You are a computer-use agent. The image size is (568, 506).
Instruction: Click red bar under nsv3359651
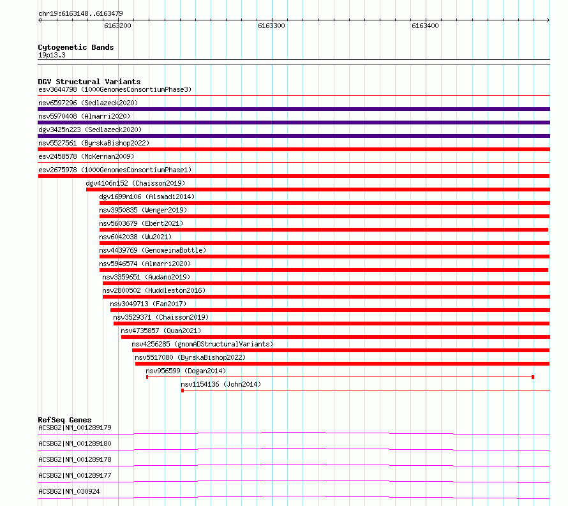[326, 283]
